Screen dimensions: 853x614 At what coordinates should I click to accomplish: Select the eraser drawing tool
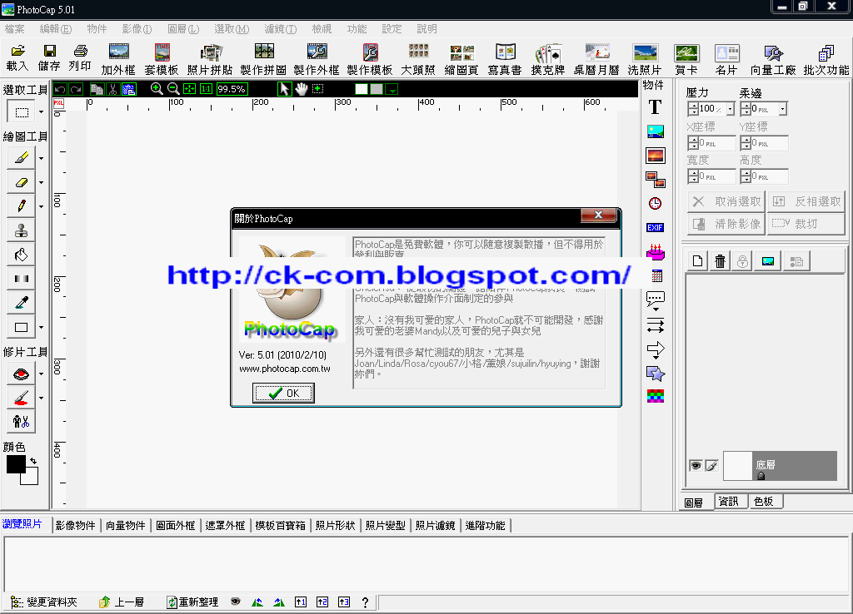pos(21,182)
